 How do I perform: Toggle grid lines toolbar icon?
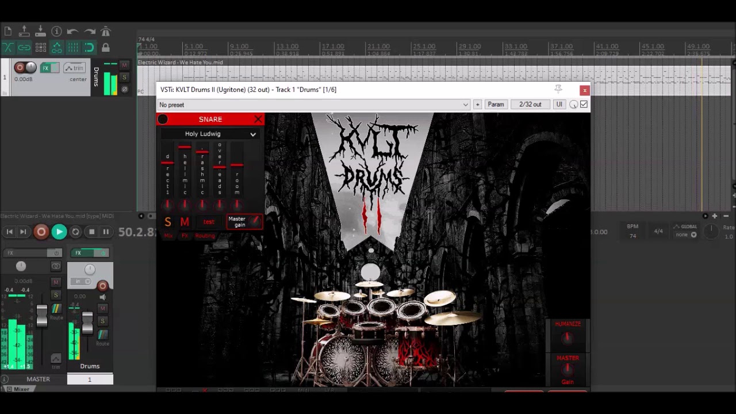(x=72, y=47)
